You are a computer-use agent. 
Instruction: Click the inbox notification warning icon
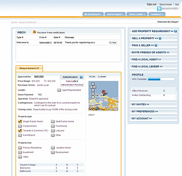point(34,32)
